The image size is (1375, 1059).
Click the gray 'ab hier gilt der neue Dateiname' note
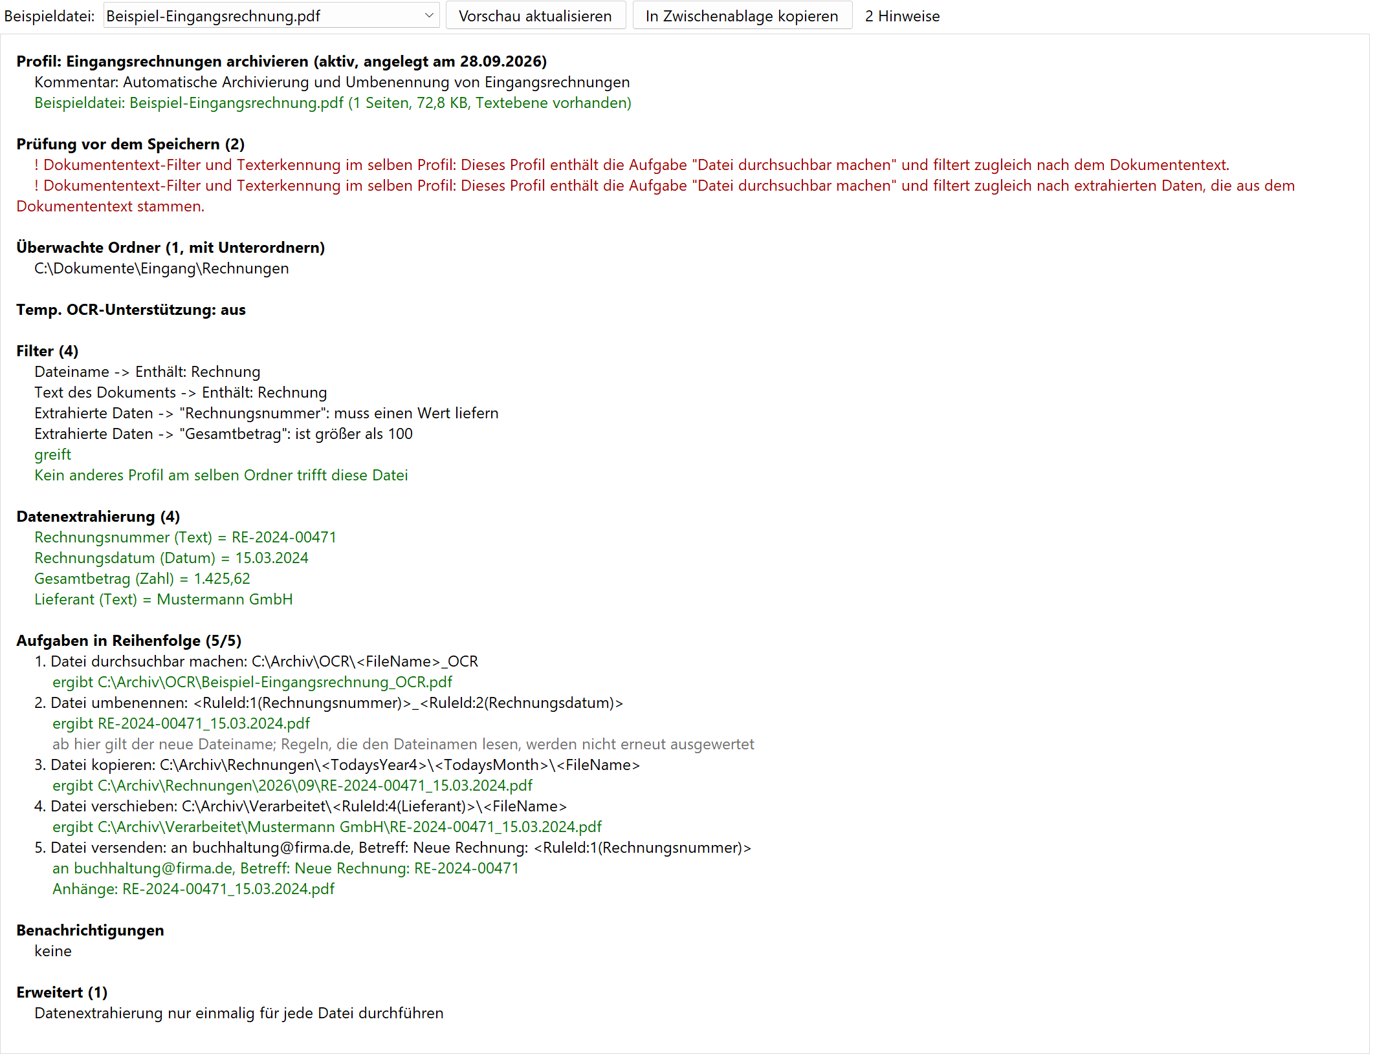(403, 744)
